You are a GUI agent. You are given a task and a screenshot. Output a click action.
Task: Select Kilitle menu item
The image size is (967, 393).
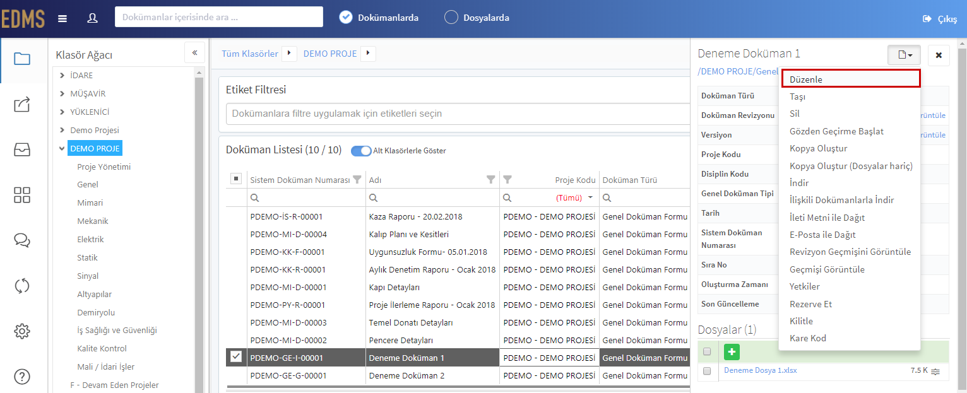tap(851, 321)
